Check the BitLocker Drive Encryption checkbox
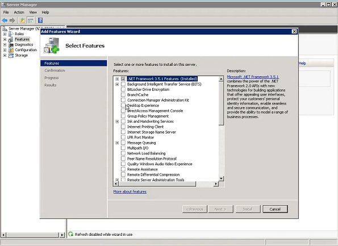Image resolution: width=338 pixels, height=246 pixels. coord(123,89)
